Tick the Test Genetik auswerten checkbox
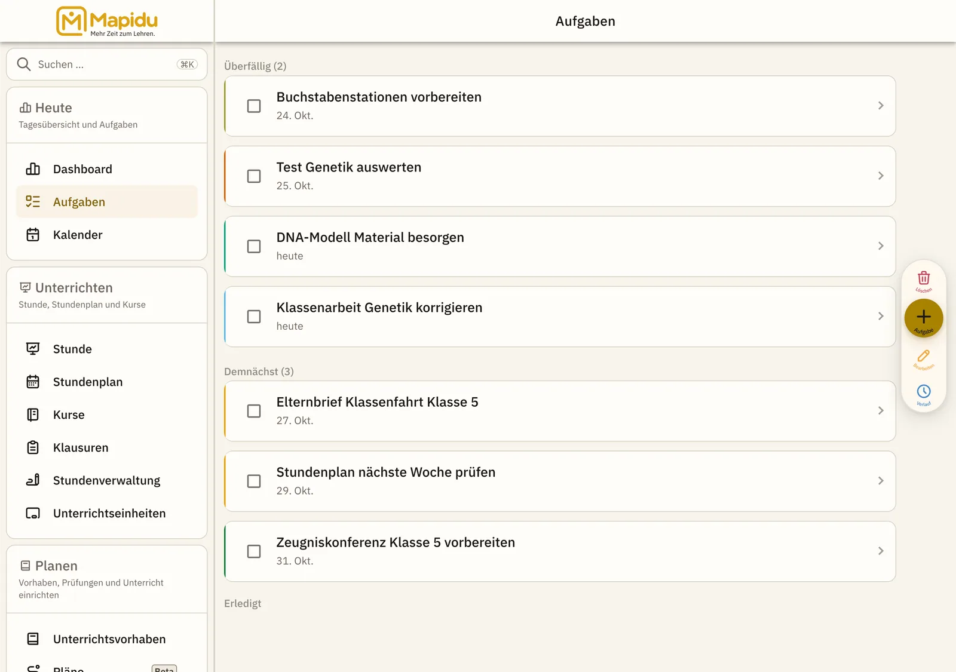956x672 pixels. tap(254, 176)
